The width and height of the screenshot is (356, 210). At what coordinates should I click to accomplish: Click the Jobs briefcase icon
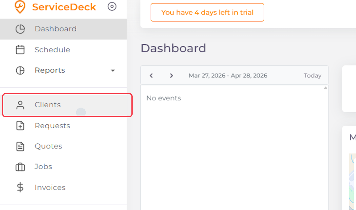tap(20, 167)
